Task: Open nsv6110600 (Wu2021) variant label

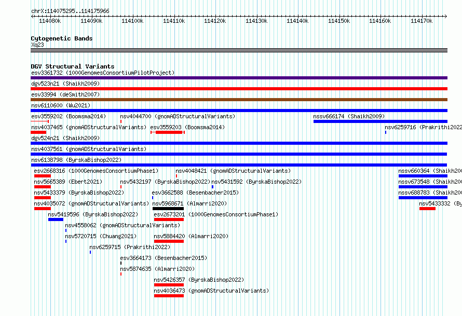Action: pos(61,105)
